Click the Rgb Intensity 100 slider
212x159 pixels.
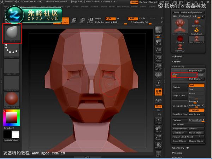111,23
